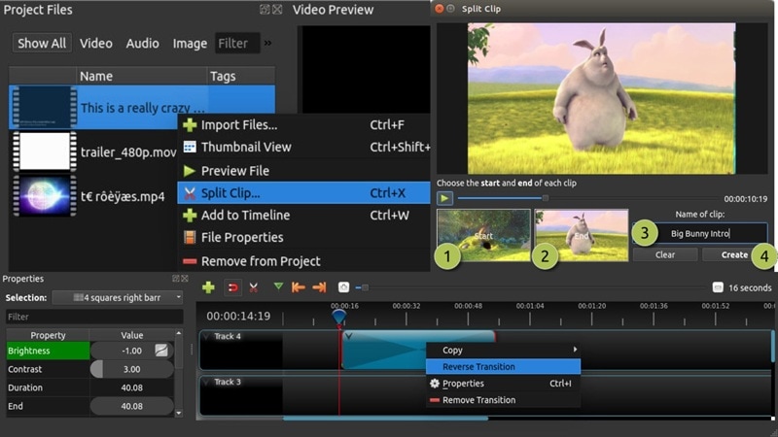Collapse Track 3 arrow

[206, 382]
